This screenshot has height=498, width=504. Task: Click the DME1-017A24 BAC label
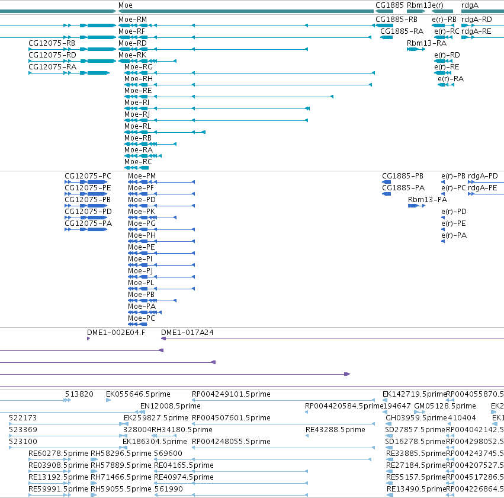pos(187,333)
